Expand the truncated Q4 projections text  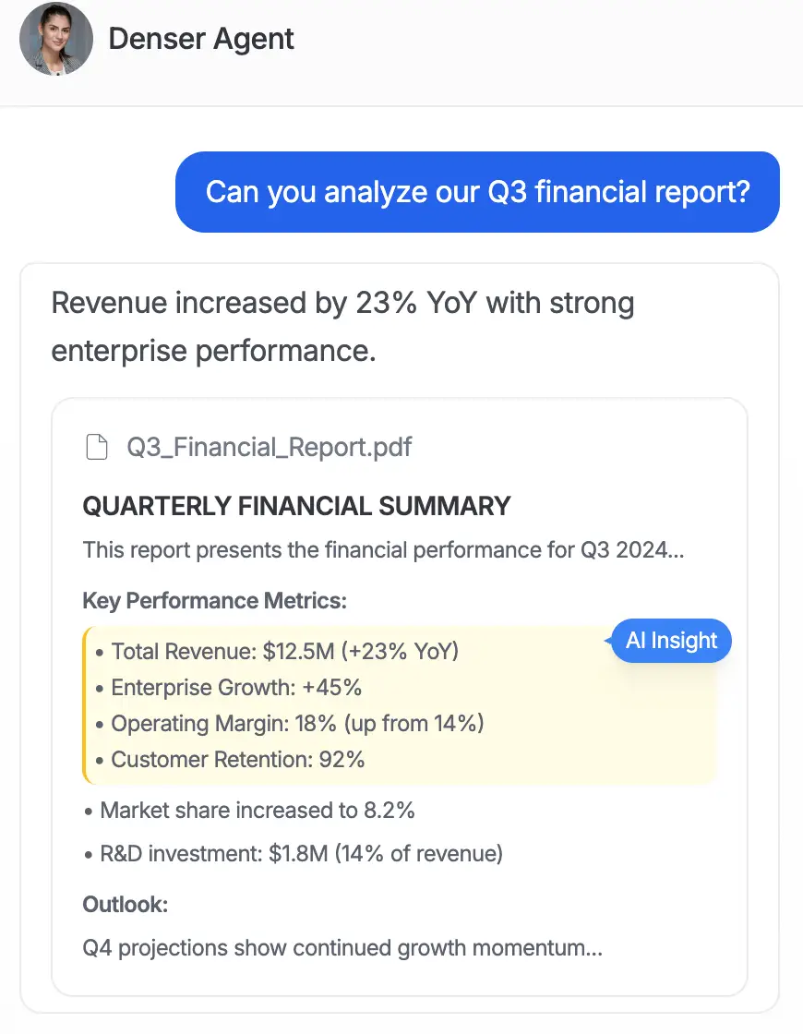(x=342, y=948)
